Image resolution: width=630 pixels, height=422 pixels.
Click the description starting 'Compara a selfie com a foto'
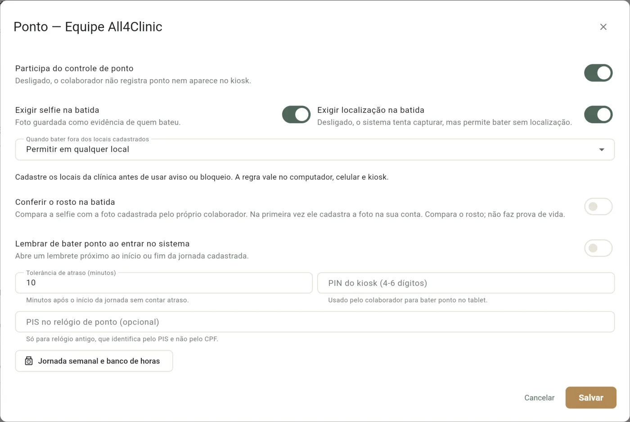290,214
